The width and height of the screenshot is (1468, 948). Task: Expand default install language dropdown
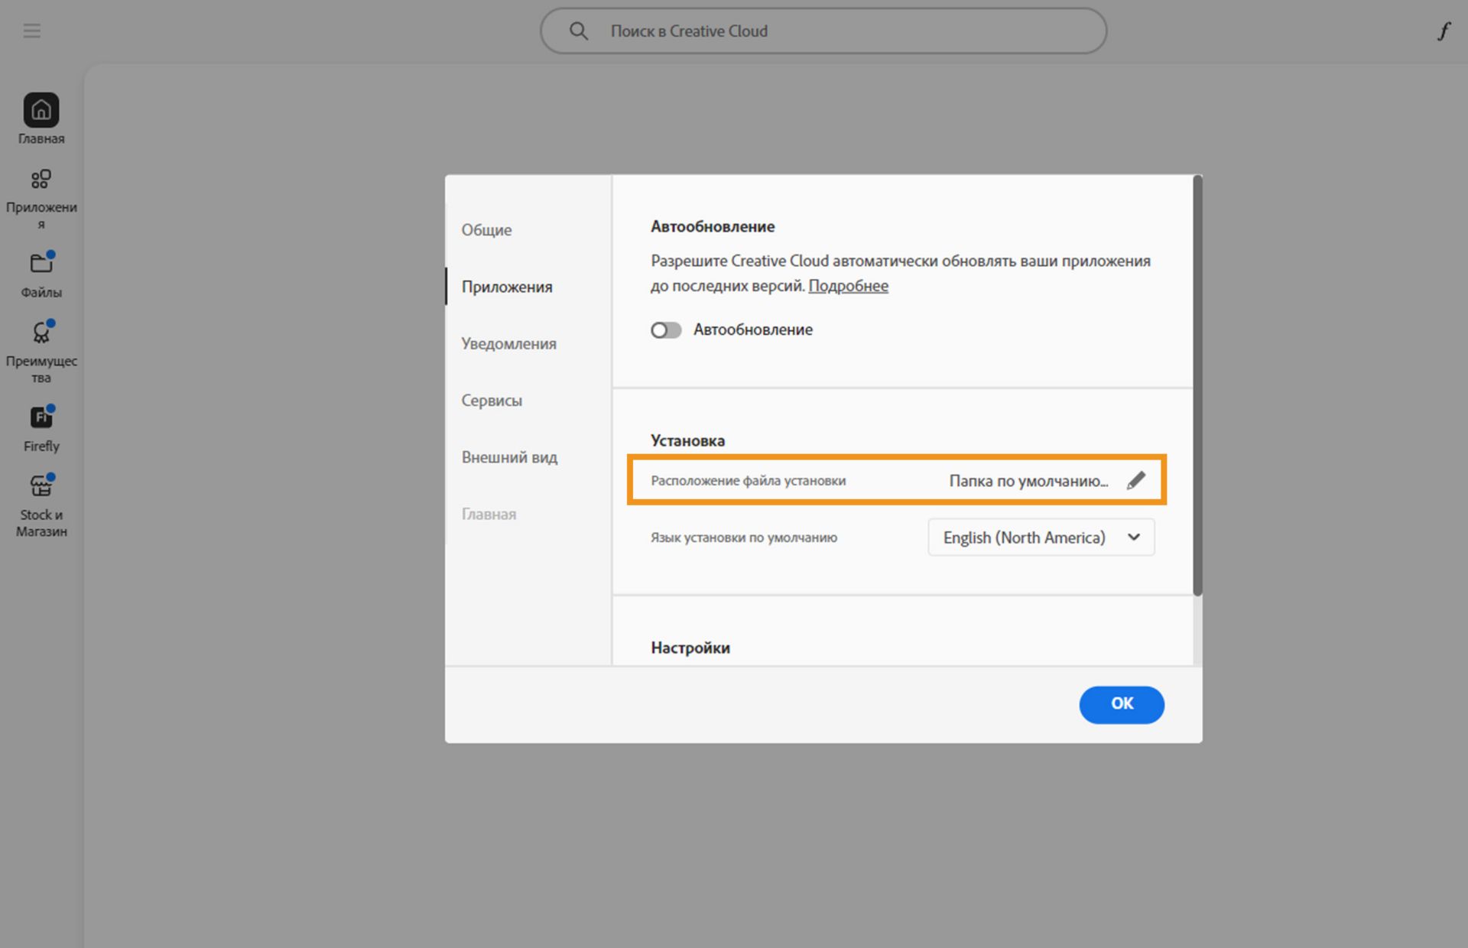(x=1040, y=537)
